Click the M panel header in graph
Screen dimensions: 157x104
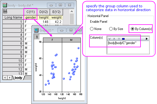pos(71,40)
